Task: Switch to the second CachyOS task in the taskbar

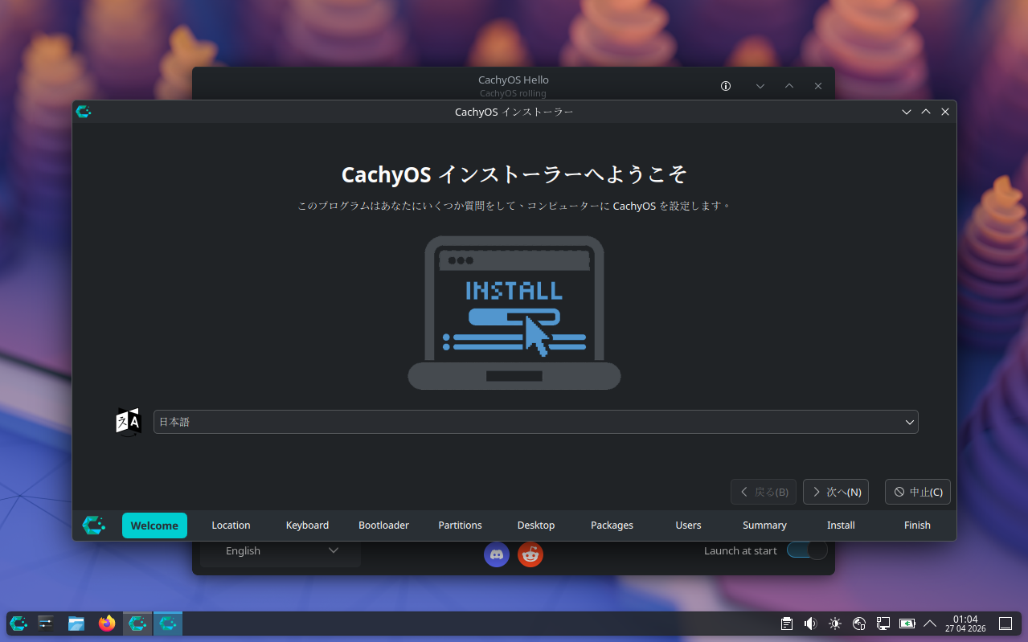Action: pos(168,624)
